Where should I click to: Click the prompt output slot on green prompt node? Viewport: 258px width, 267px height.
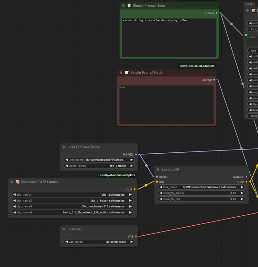(216, 13)
